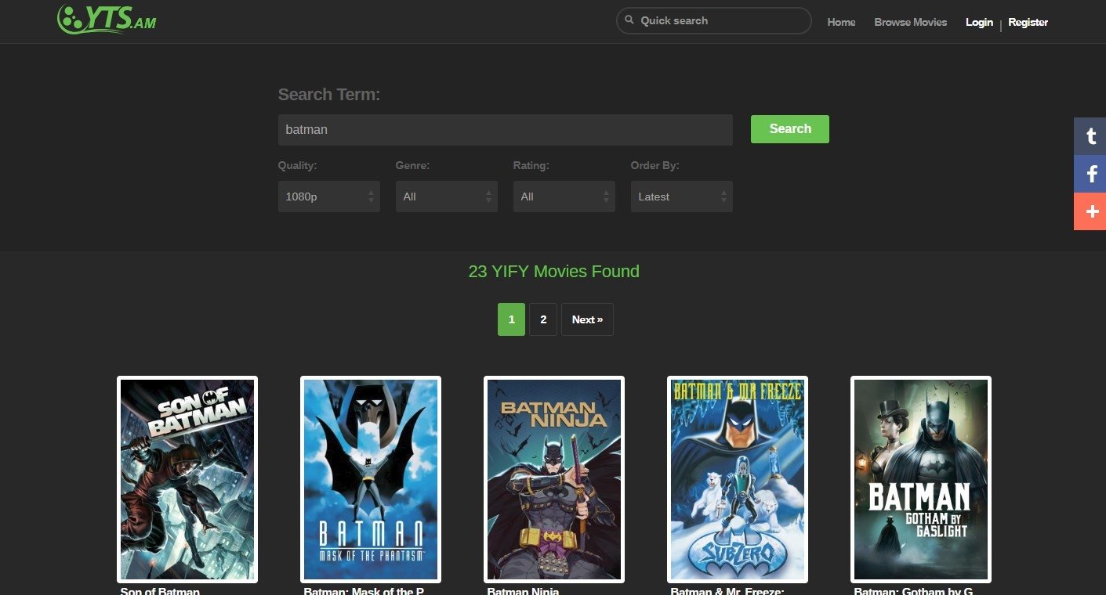The height and width of the screenshot is (595, 1106).
Task: Go to Home in the navigation
Action: (841, 22)
